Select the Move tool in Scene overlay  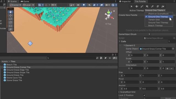click(10, 15)
